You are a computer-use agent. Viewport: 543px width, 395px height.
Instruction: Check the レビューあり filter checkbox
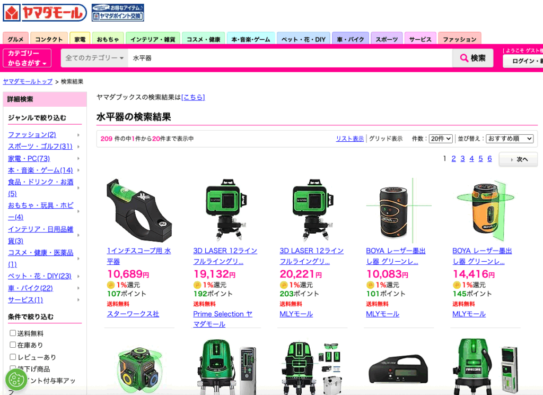[x=13, y=356]
